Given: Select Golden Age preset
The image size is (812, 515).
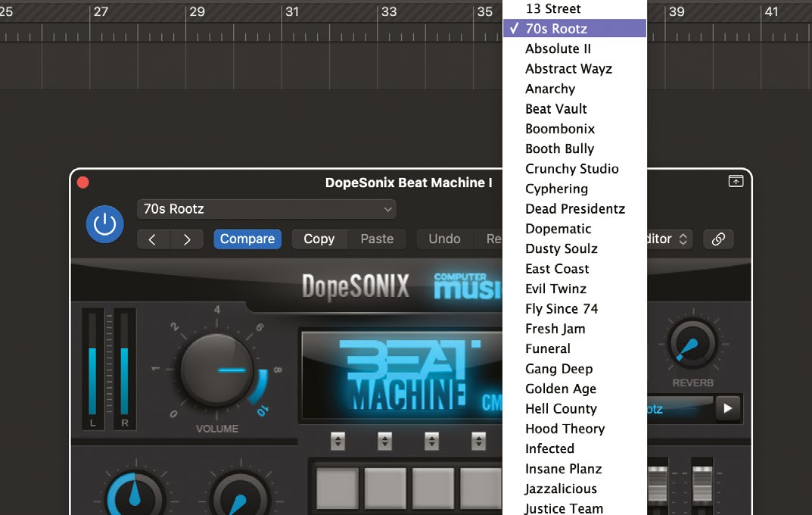Looking at the screenshot, I should pyautogui.click(x=574, y=389).
